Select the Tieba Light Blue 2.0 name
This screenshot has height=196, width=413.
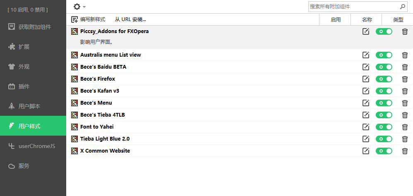(105, 139)
